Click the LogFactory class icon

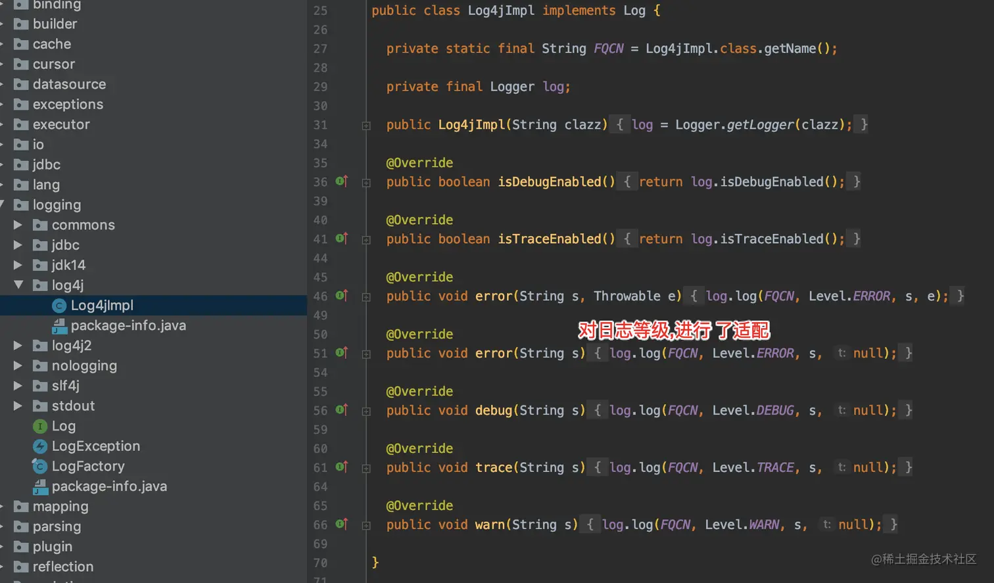pos(40,467)
